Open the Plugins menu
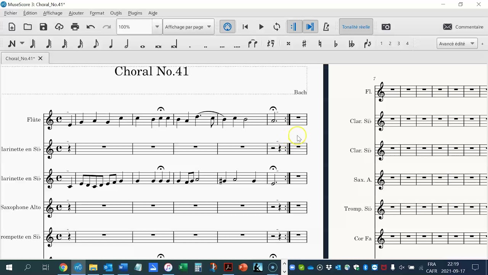Screen dimensions: 488x275 [135, 13]
